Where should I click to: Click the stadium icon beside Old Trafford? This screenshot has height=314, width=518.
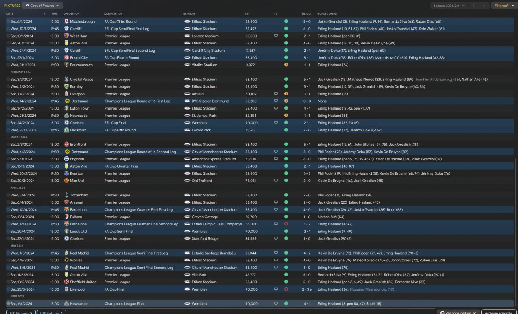point(187,181)
